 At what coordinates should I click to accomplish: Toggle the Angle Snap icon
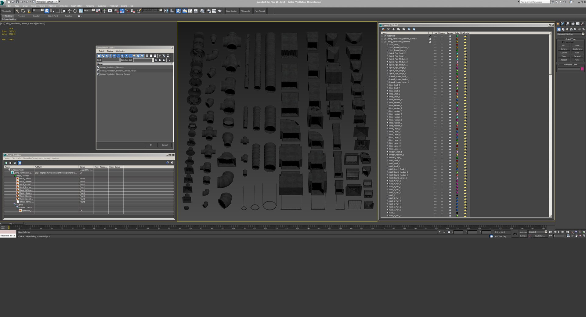[x=122, y=11]
